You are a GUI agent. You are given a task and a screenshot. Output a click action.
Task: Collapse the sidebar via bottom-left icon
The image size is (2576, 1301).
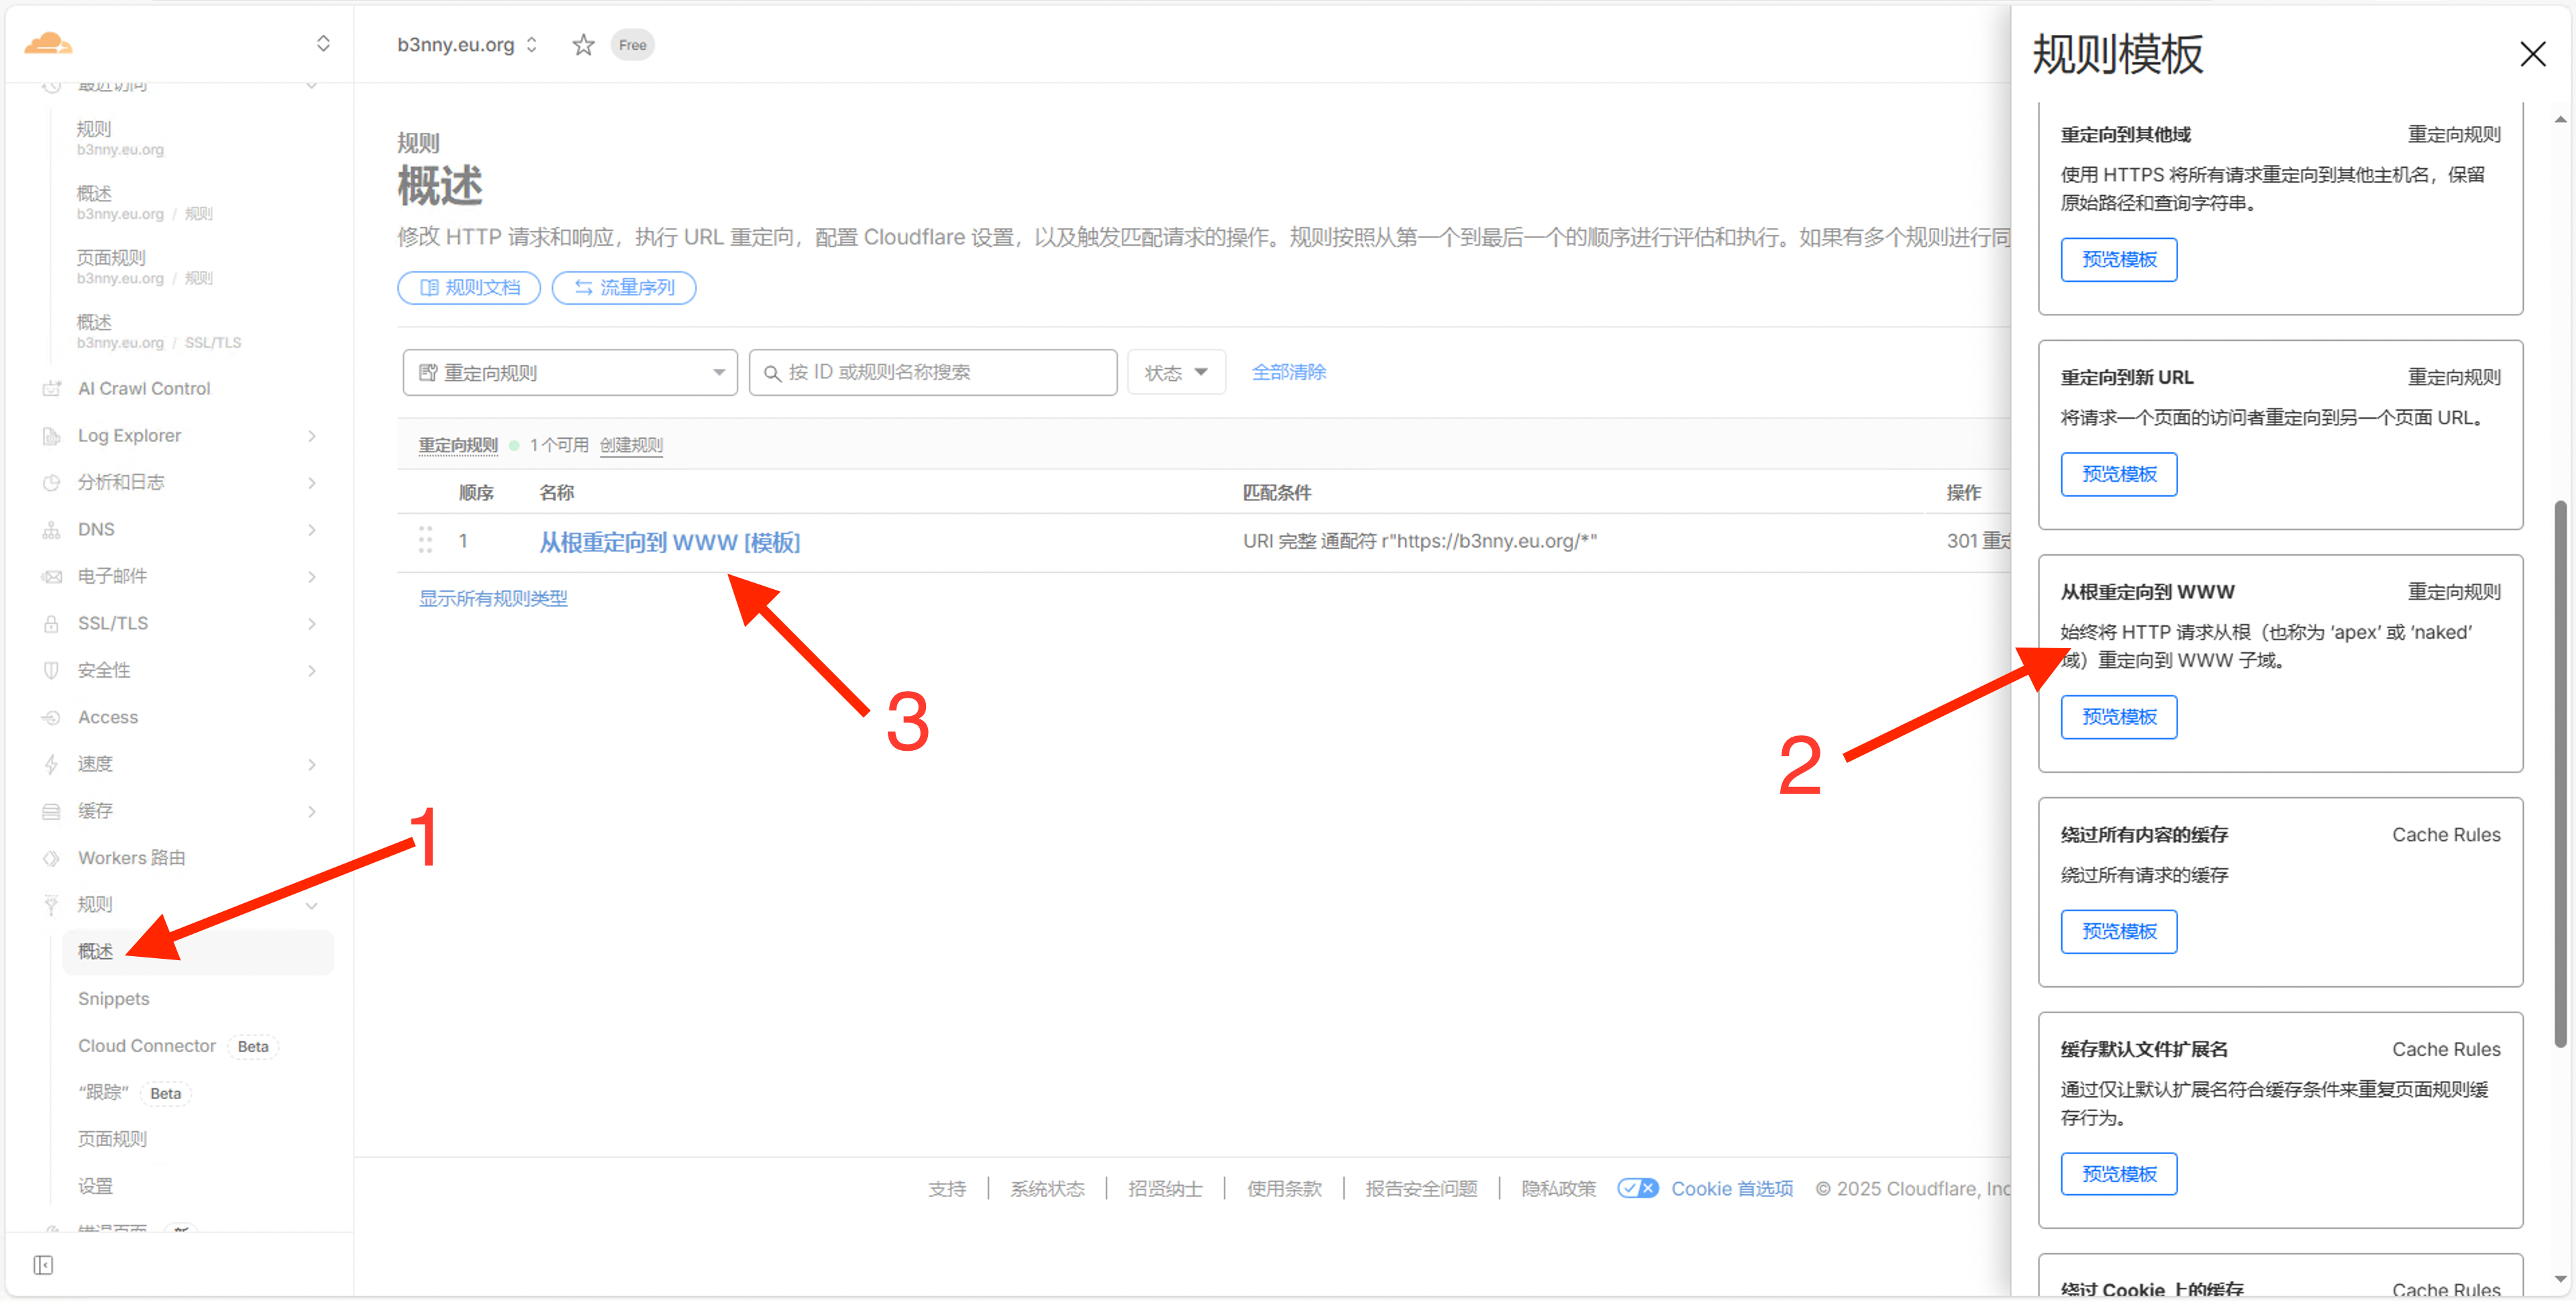tap(44, 1264)
